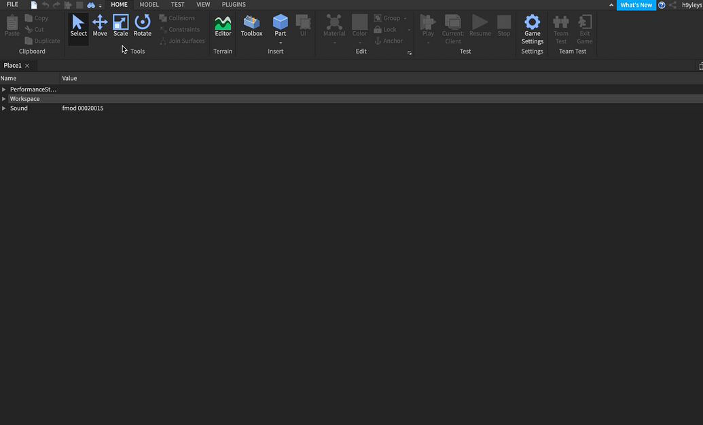Image resolution: width=703 pixels, height=425 pixels.
Task: Click the Group button
Action: (387, 18)
